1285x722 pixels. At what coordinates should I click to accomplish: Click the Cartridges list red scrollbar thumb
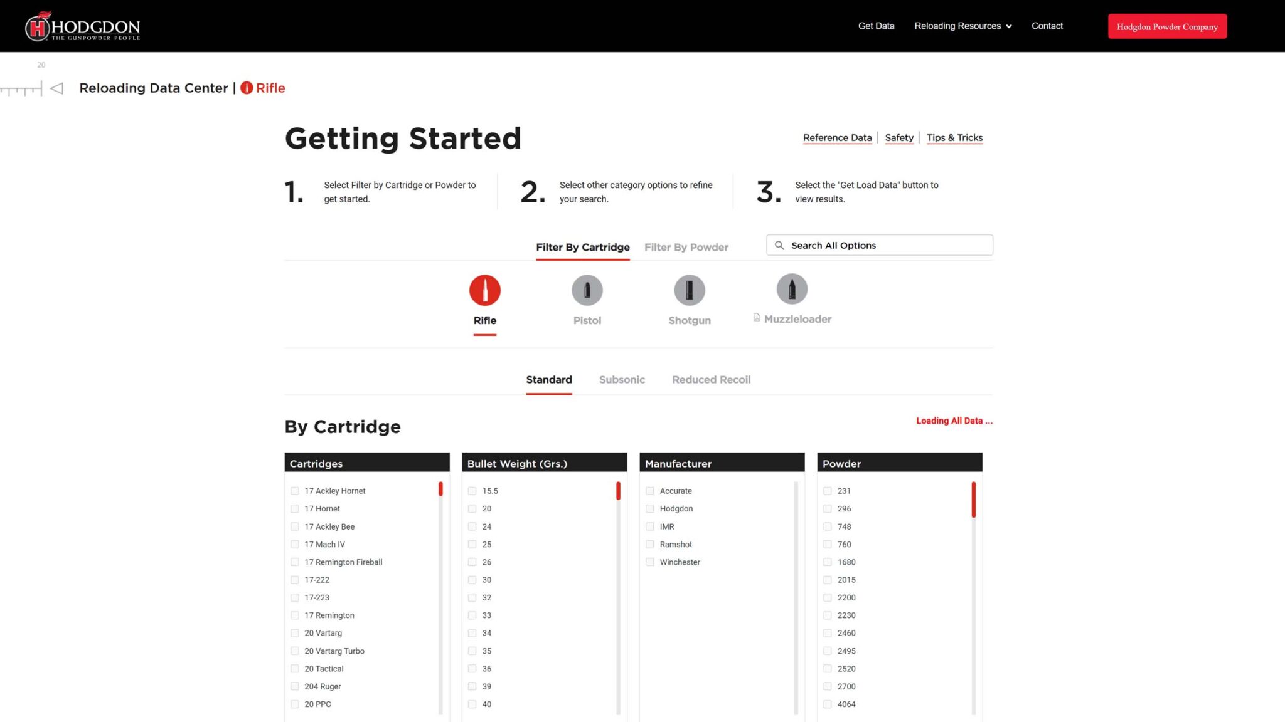pos(440,489)
